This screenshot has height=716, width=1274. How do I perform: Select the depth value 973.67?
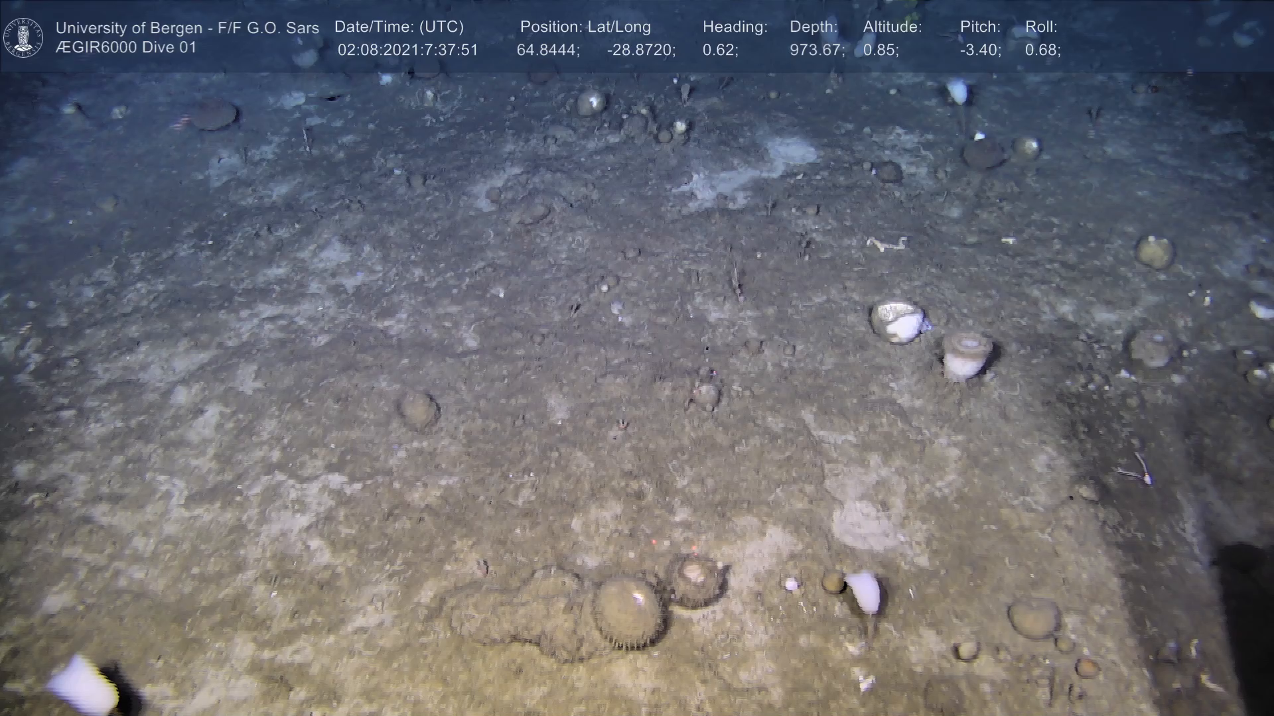817,50
